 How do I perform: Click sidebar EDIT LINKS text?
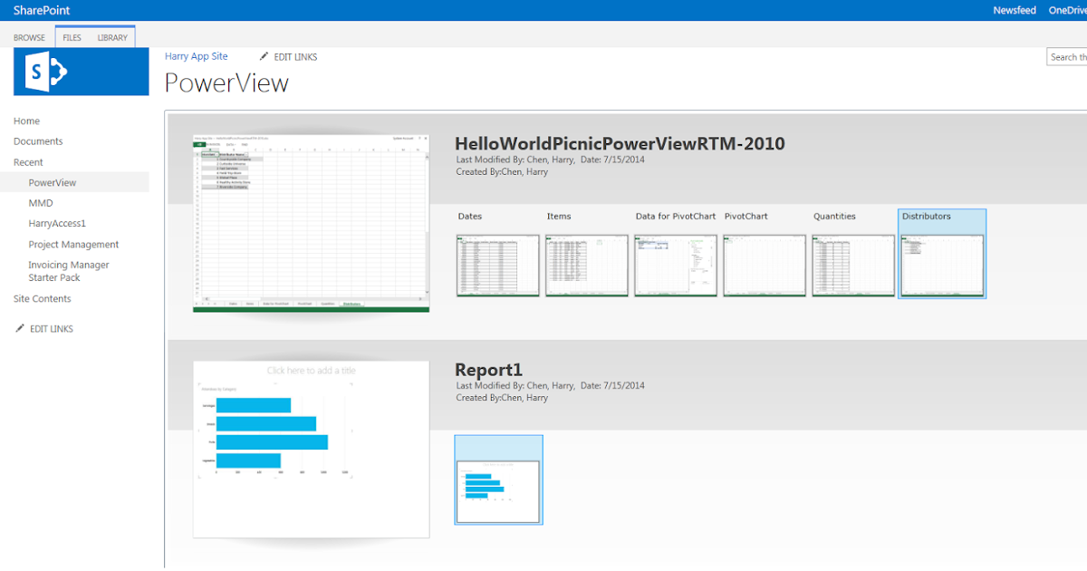click(x=52, y=329)
